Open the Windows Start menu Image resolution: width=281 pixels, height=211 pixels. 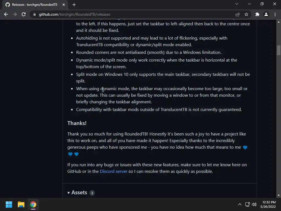tap(9, 204)
